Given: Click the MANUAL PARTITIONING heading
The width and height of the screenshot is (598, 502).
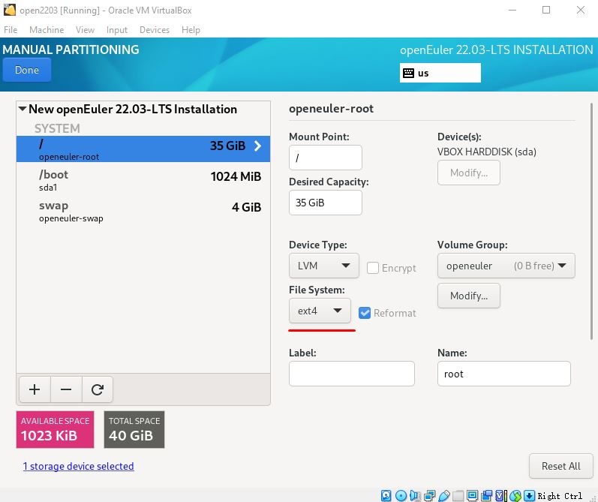Looking at the screenshot, I should [71, 50].
